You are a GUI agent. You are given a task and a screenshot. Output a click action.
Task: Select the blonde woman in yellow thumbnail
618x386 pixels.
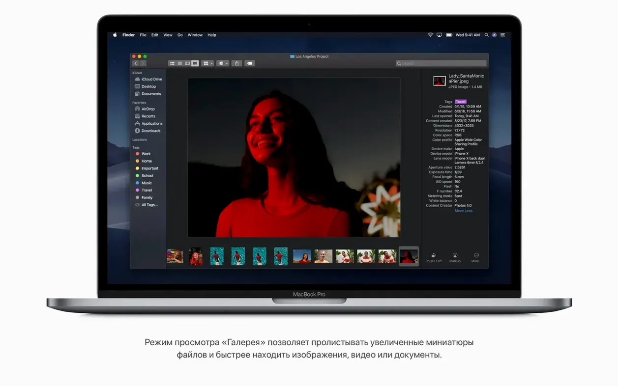click(x=323, y=256)
